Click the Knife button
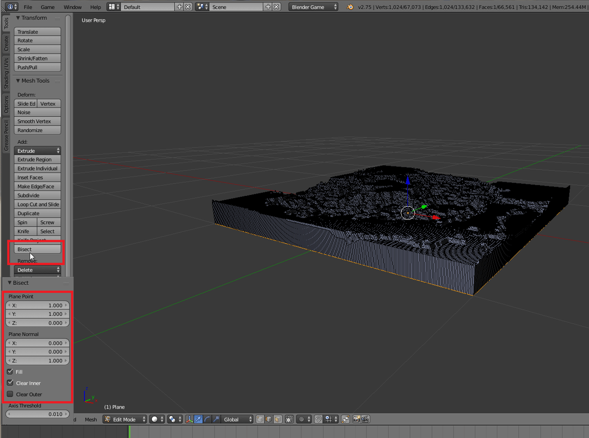Viewport: 589px width, 438px height. pos(26,231)
